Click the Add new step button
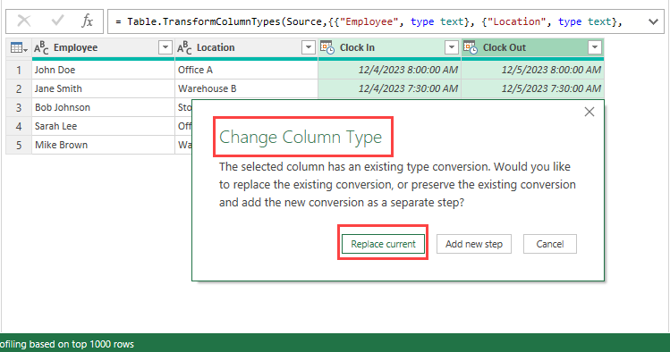 point(474,244)
